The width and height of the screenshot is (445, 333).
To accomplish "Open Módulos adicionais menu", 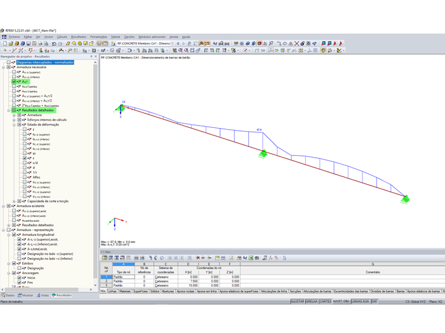I will tap(152, 37).
